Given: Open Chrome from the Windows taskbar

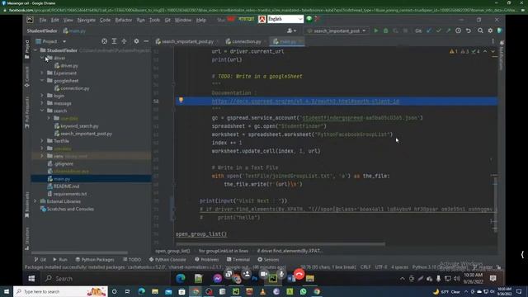Looking at the screenshot, I should click(317, 291).
